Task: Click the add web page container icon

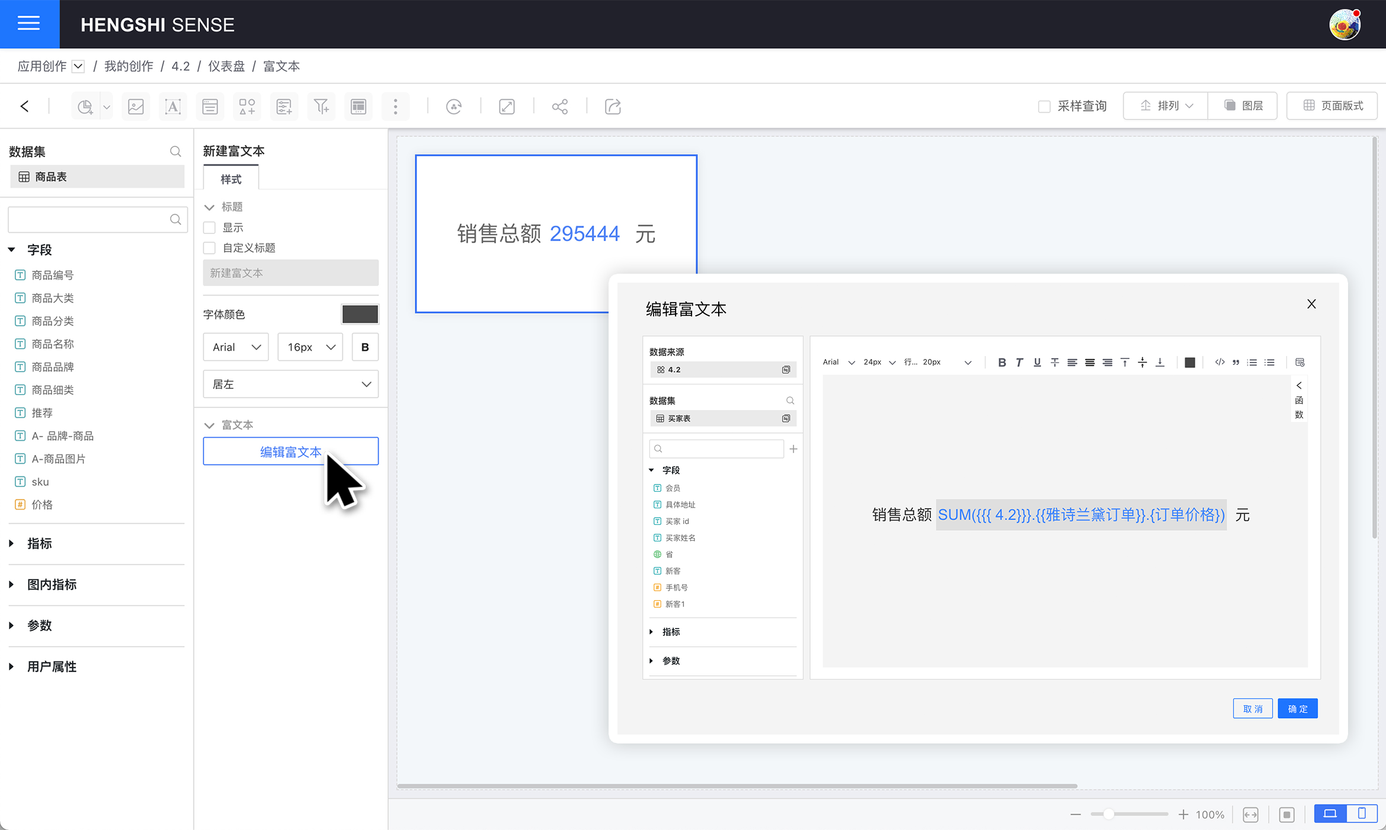Action: tap(210, 107)
